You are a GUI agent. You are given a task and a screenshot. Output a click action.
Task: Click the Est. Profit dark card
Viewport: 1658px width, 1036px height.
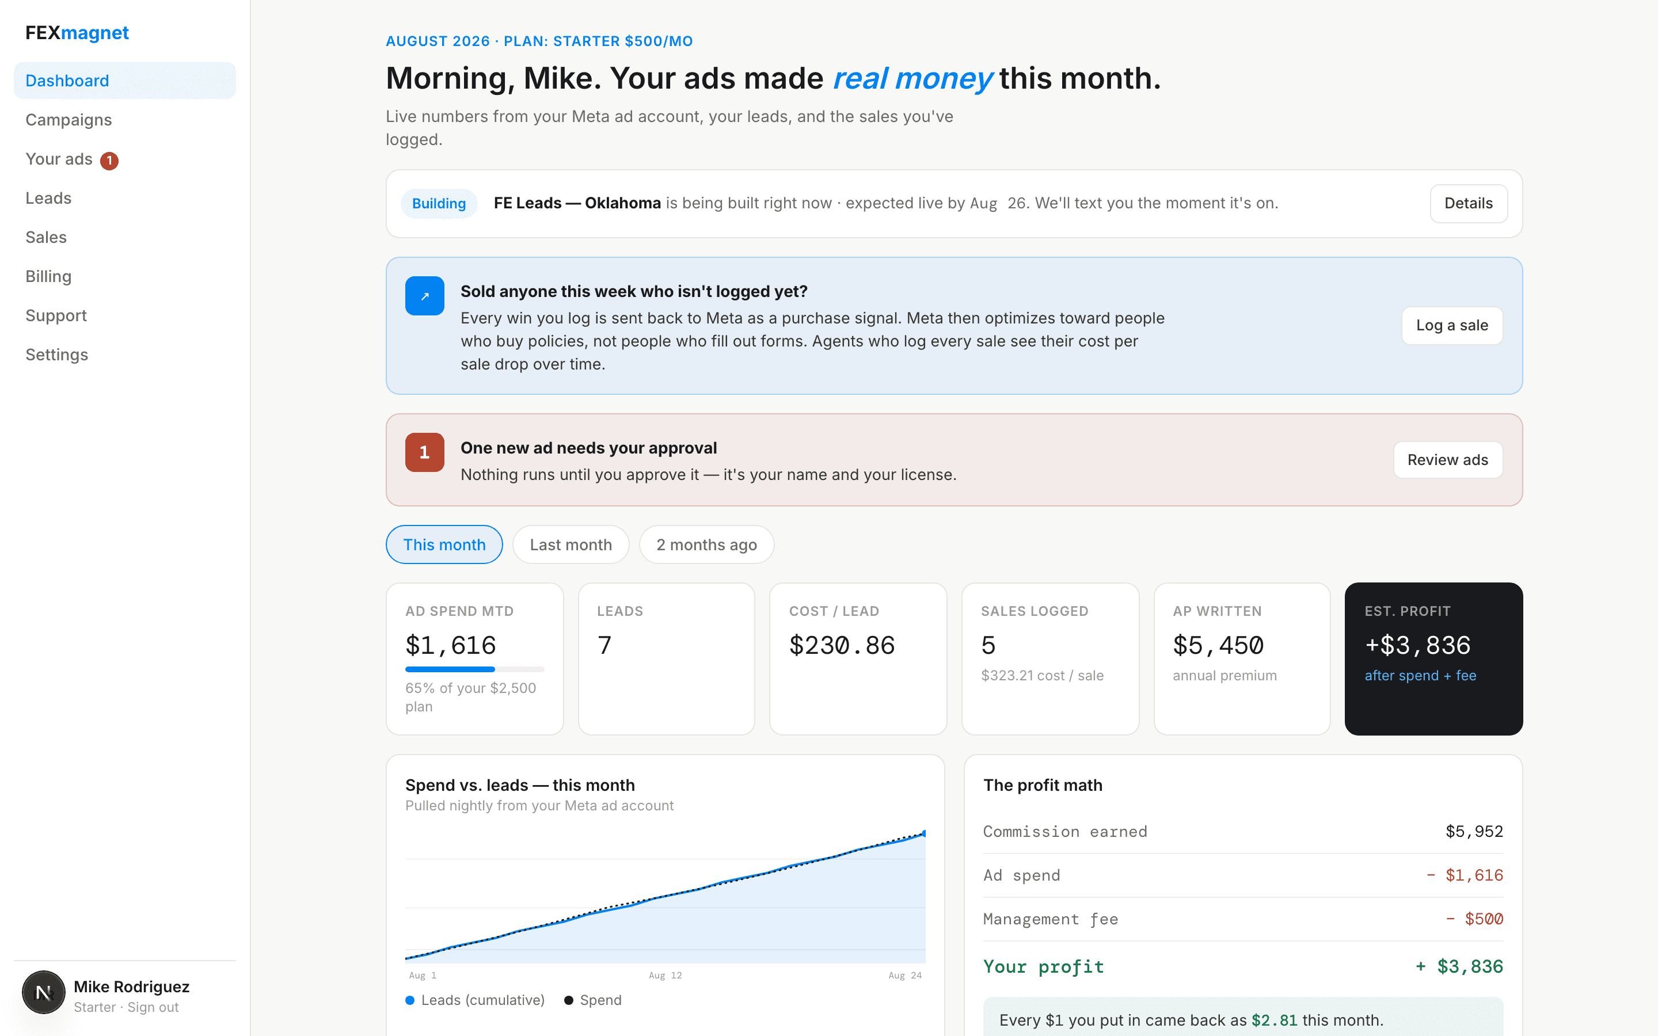point(1433,658)
